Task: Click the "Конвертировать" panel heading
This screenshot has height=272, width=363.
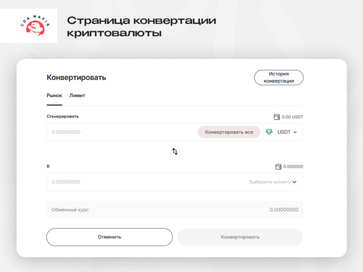Action: (x=76, y=77)
